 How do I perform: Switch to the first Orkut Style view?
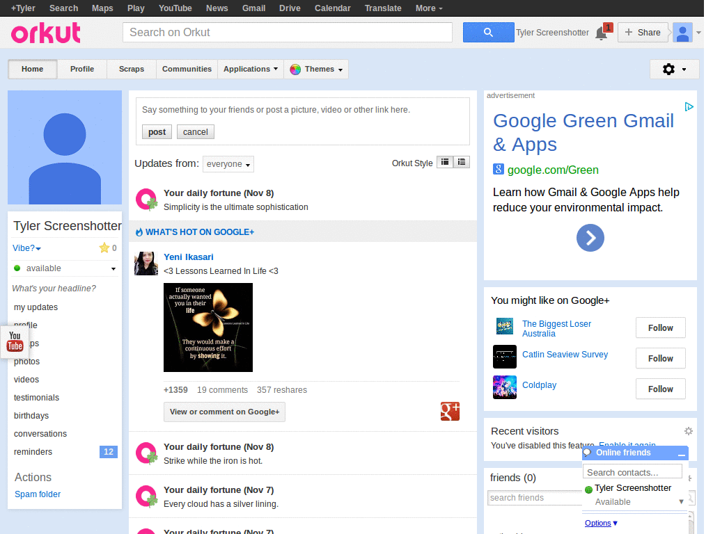tap(445, 162)
